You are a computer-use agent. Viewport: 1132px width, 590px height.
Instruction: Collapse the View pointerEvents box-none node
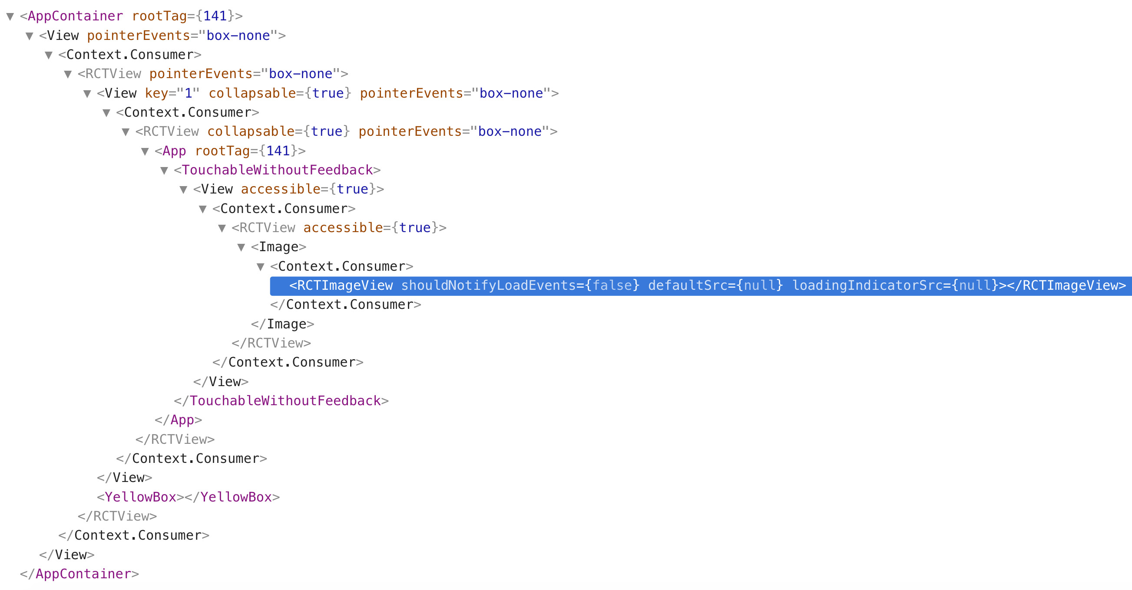click(x=30, y=36)
